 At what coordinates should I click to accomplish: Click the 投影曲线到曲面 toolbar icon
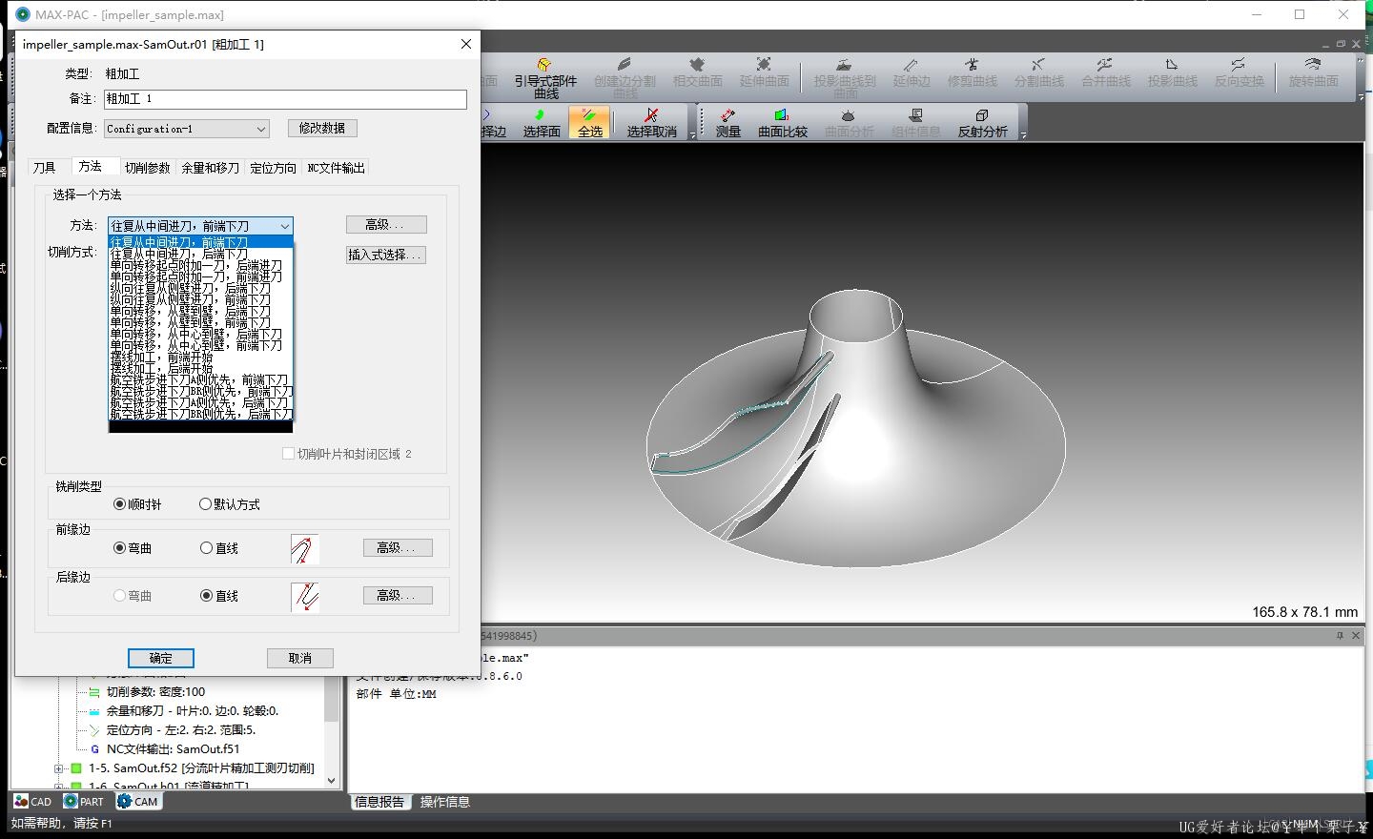point(844,77)
